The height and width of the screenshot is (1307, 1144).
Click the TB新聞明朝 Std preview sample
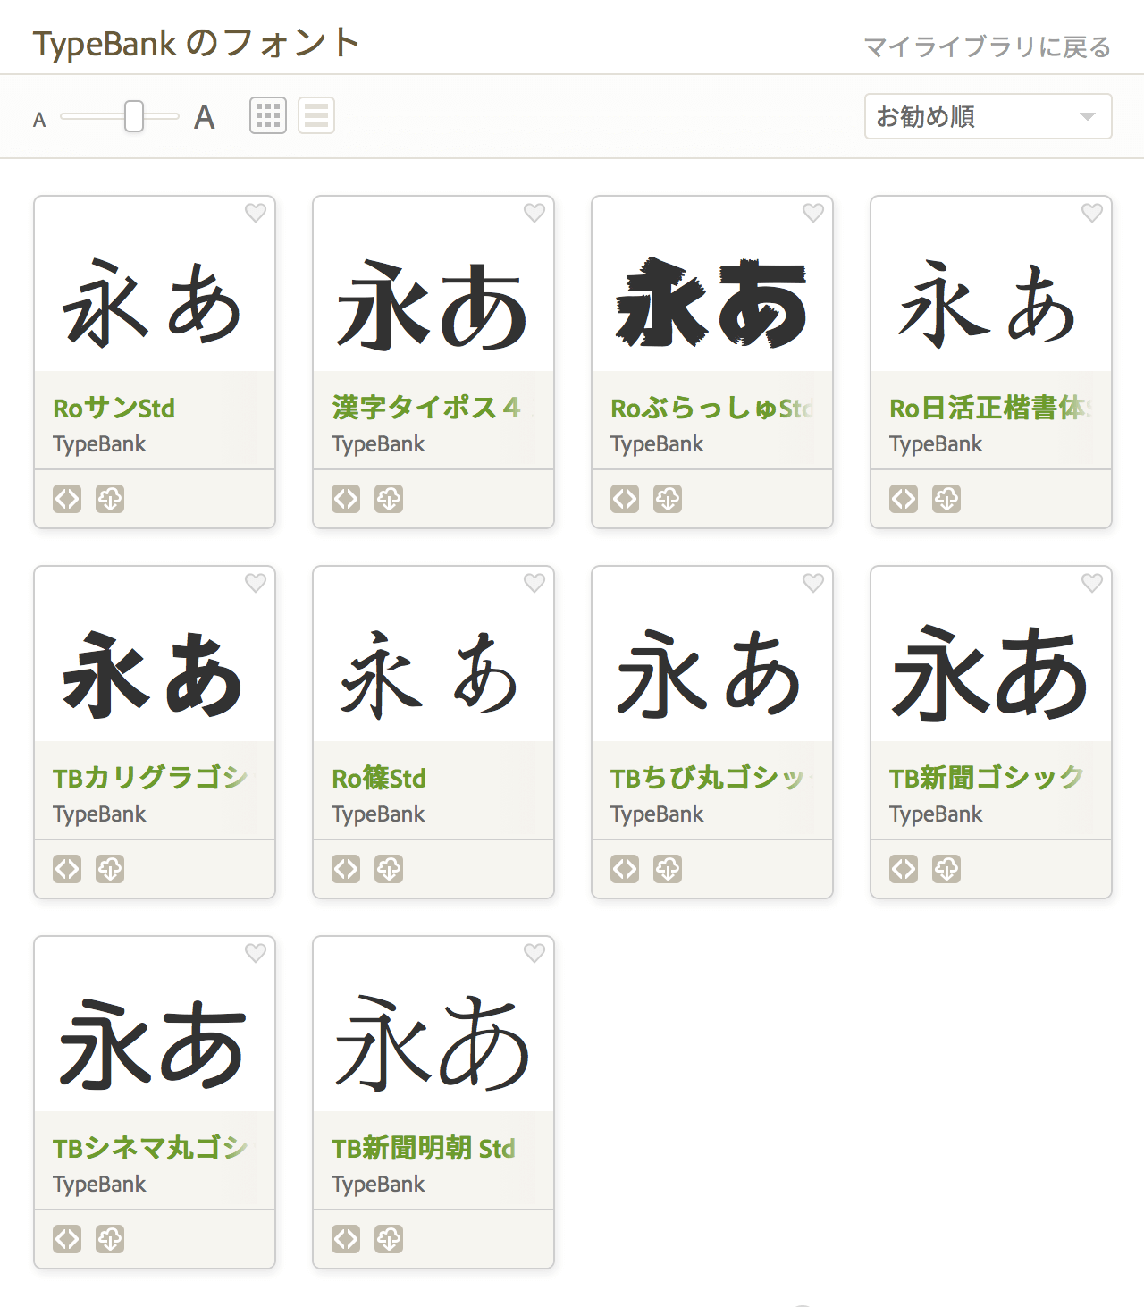(433, 1043)
